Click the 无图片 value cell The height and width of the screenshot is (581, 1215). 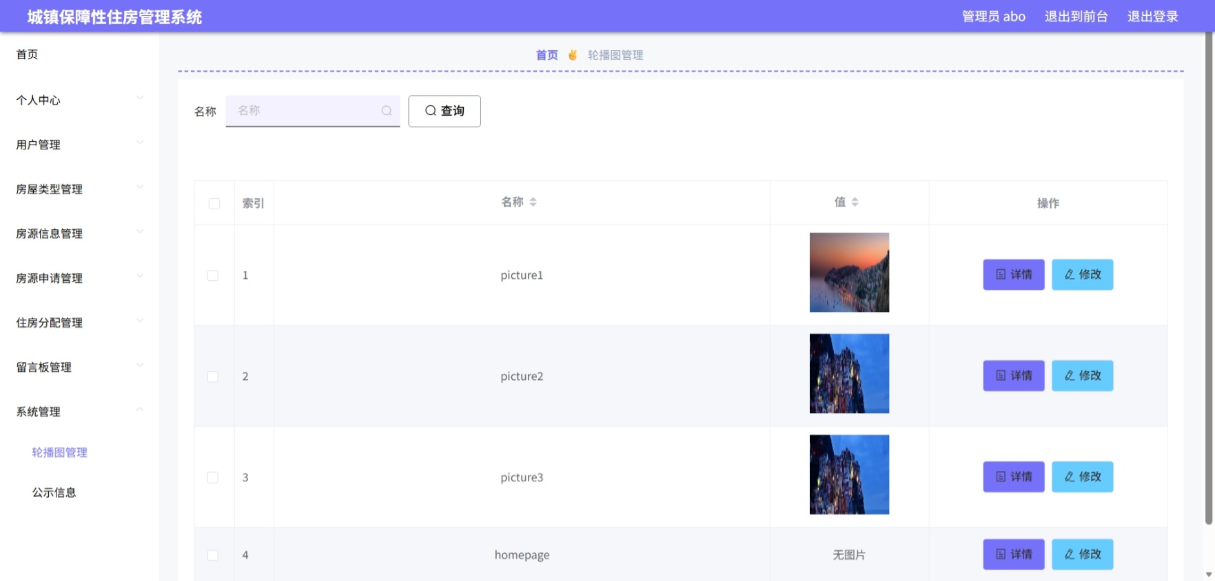849,555
